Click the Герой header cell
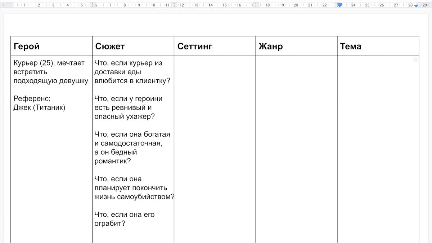 [x=51, y=46]
